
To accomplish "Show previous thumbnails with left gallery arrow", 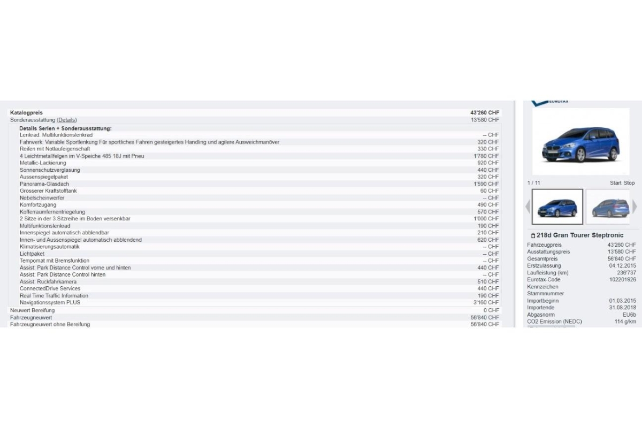I will pos(528,207).
